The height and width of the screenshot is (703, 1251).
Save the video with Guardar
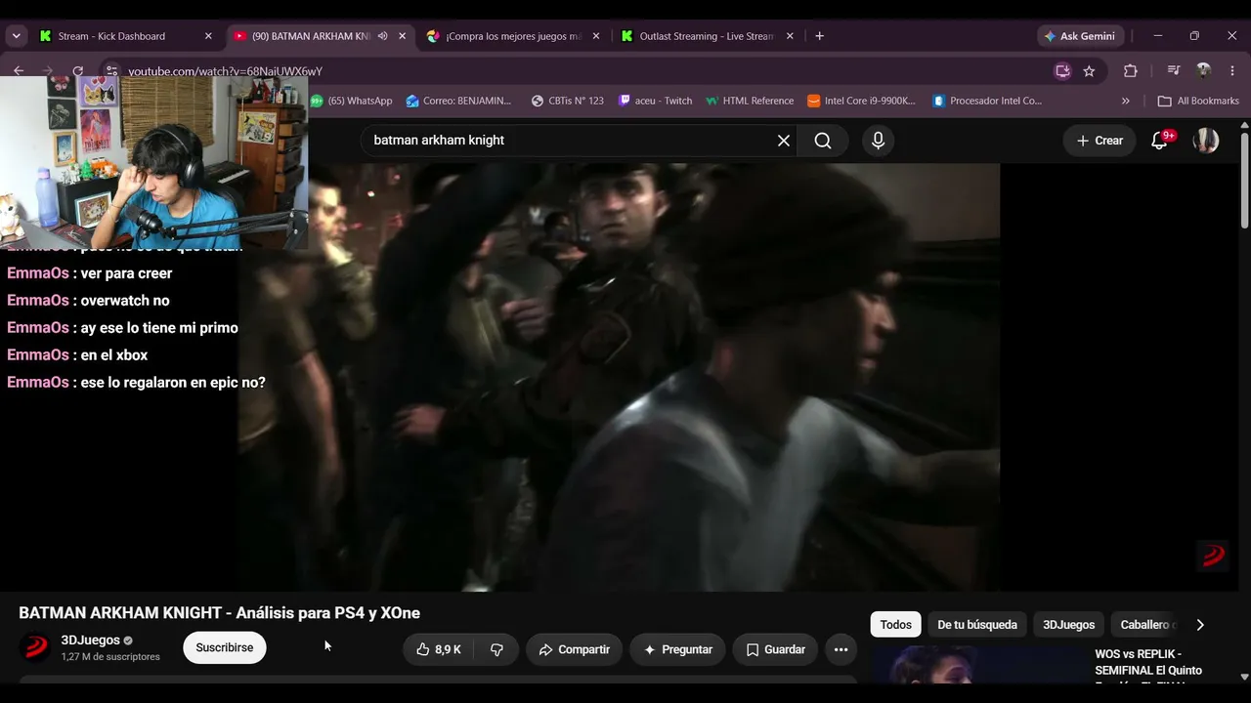pos(775,649)
